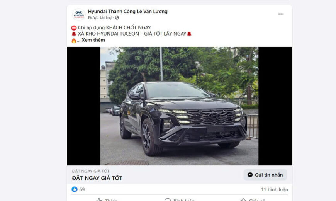Open the black Hyundai Tucson photo

(179, 106)
